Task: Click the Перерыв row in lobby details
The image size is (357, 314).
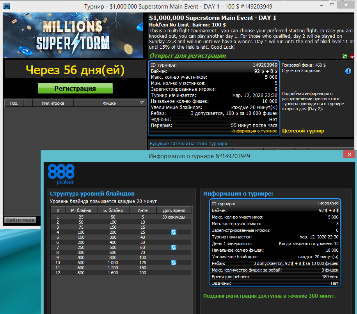Action: [x=214, y=125]
